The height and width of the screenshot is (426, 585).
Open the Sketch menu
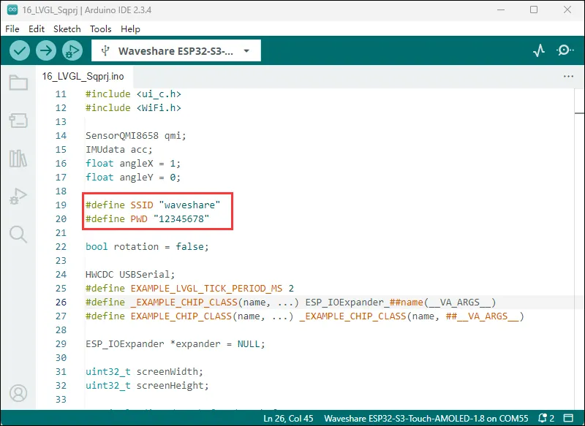pos(67,29)
